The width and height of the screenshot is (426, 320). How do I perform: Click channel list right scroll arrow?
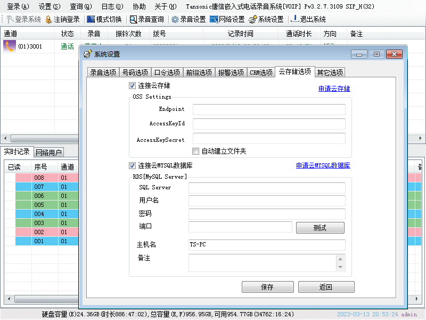[420, 138]
